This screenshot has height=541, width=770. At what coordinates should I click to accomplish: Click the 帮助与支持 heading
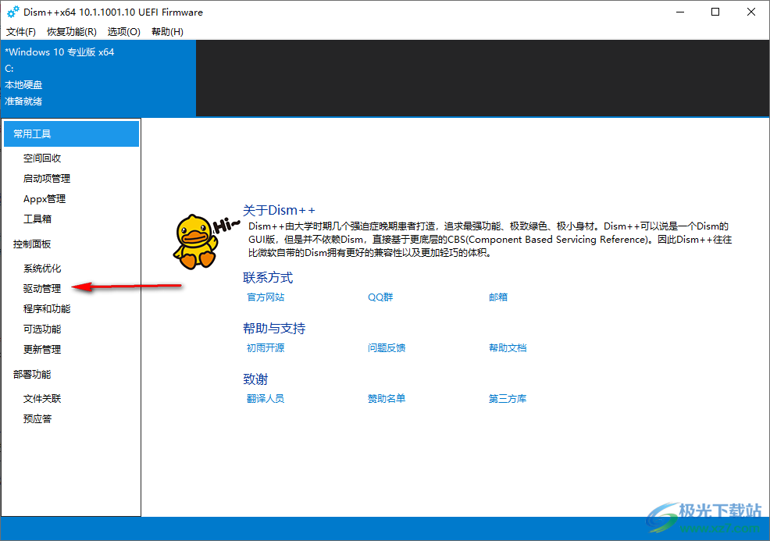click(274, 329)
